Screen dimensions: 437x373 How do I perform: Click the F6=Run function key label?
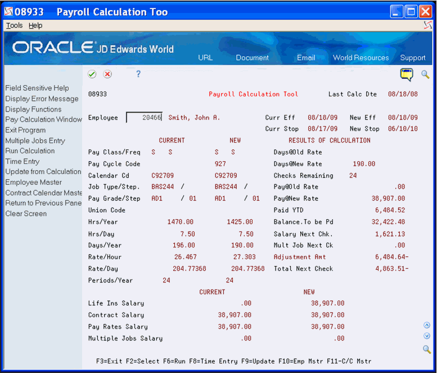(174, 361)
